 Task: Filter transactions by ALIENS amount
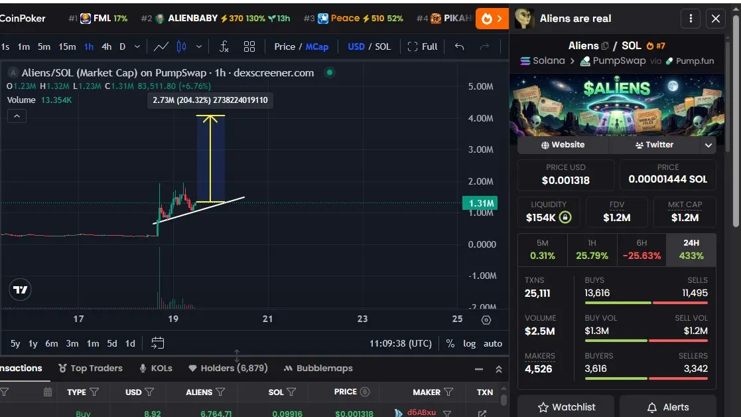220,392
